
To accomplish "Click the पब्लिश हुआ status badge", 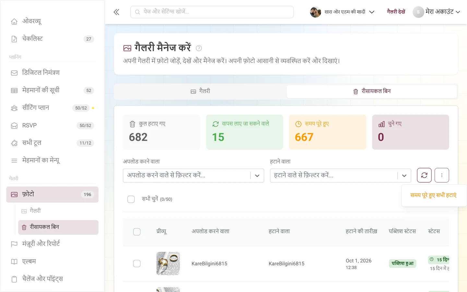I will coord(403,263).
